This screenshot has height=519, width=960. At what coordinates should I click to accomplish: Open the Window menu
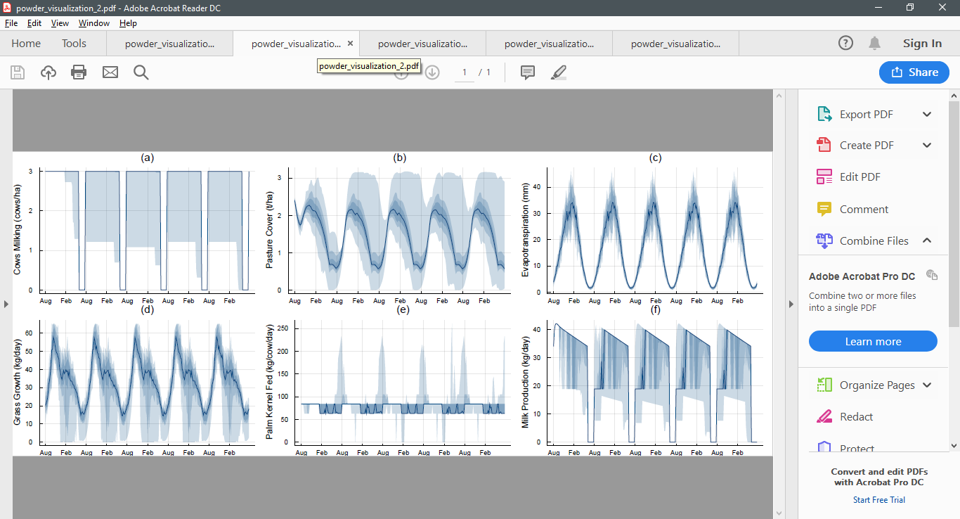click(94, 23)
